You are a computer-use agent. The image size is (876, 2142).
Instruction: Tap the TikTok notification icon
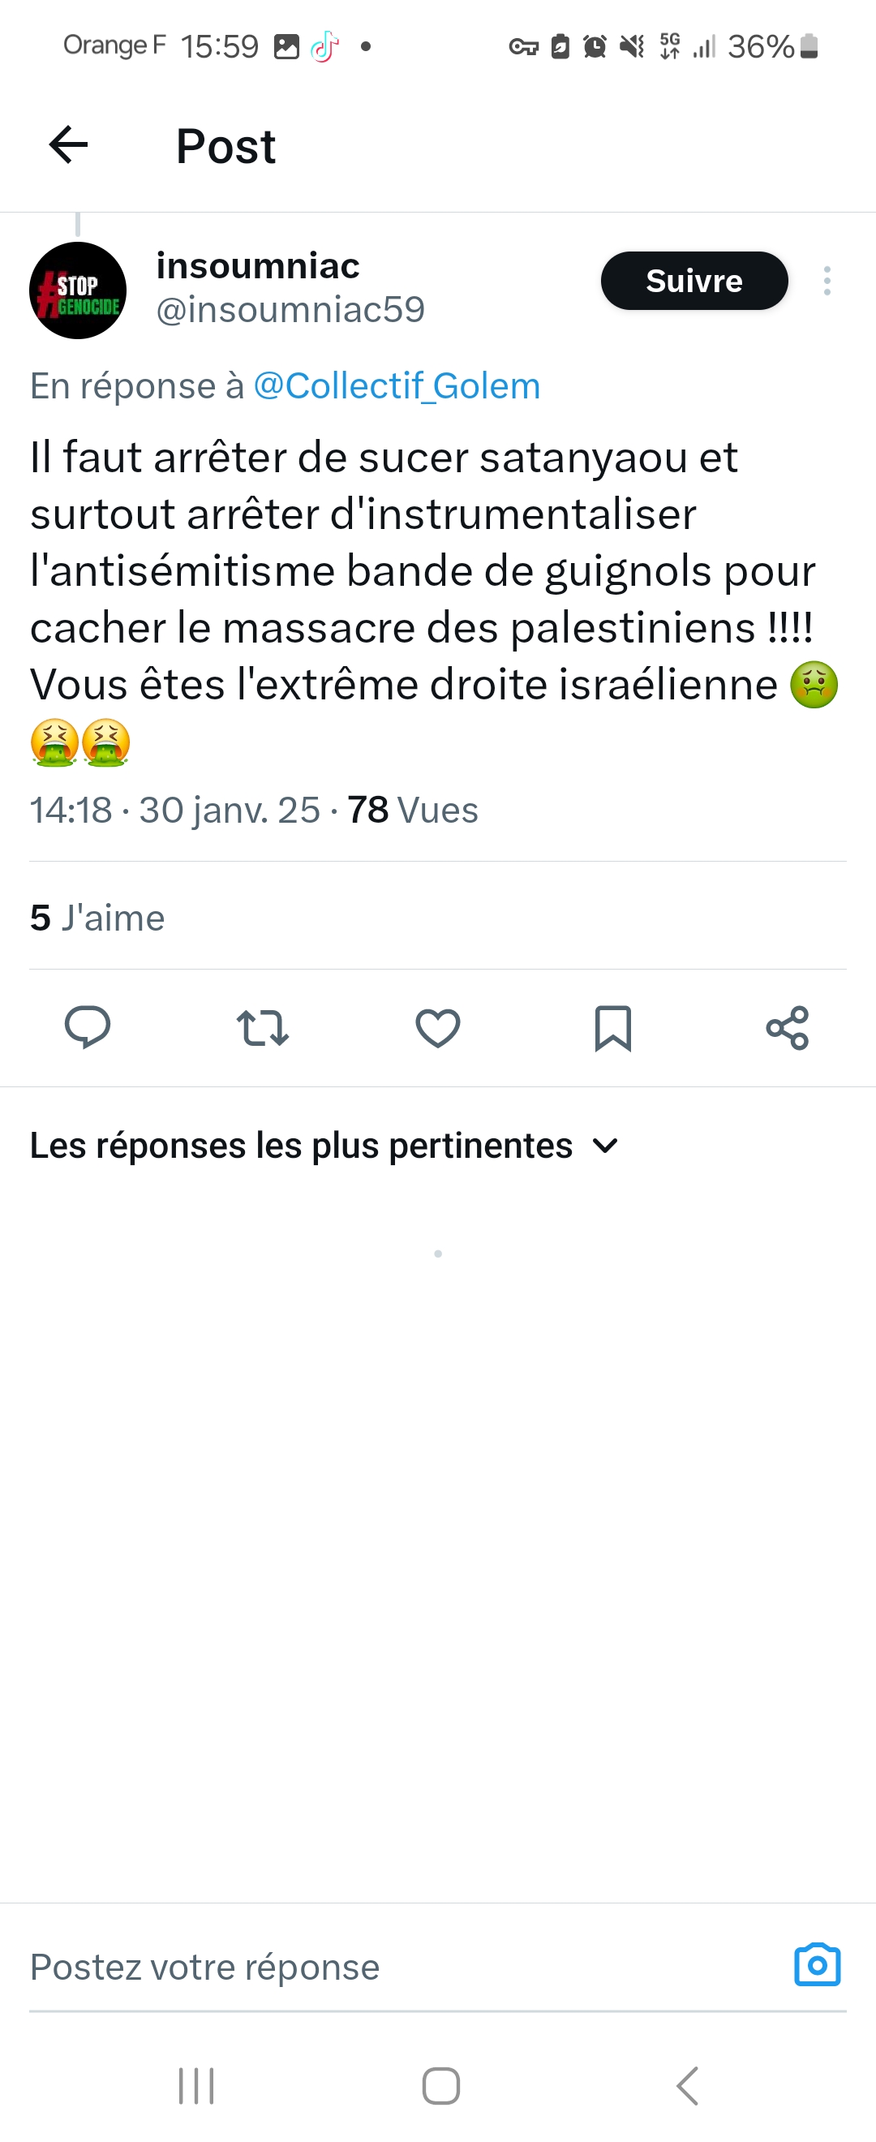click(x=325, y=46)
